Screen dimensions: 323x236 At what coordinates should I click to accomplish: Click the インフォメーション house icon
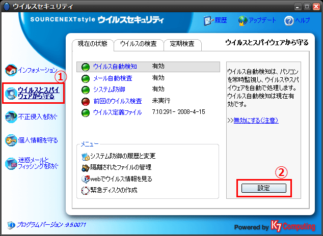point(11,70)
